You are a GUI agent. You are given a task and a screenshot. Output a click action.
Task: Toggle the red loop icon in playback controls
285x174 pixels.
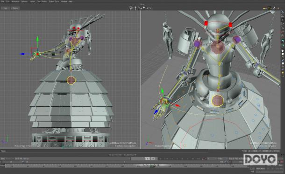click(204, 159)
